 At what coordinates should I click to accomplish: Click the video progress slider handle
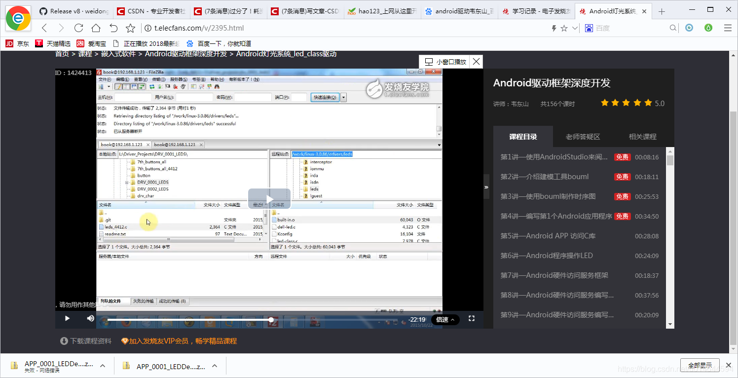271,320
